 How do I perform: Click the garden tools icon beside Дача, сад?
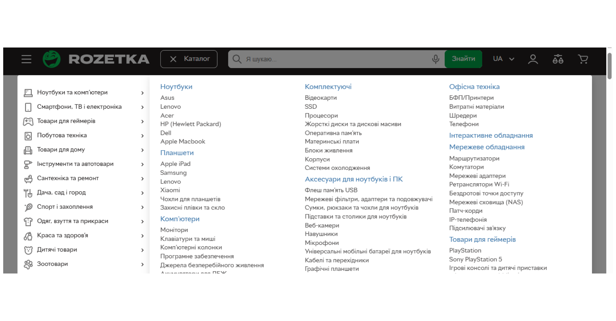click(x=28, y=193)
